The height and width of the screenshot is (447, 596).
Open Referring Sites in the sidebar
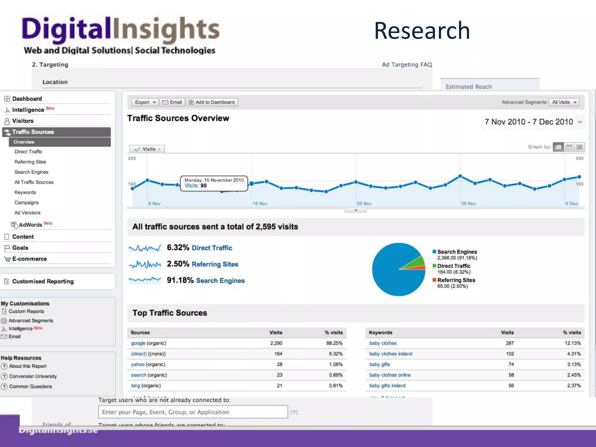(30, 162)
